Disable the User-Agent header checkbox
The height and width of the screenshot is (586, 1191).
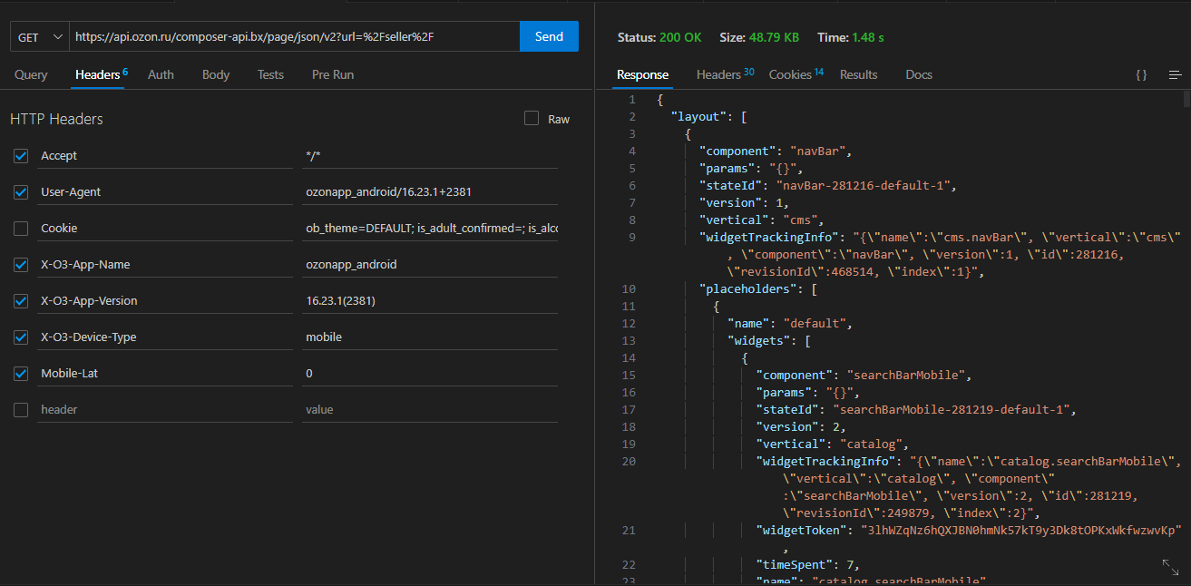[x=21, y=192]
